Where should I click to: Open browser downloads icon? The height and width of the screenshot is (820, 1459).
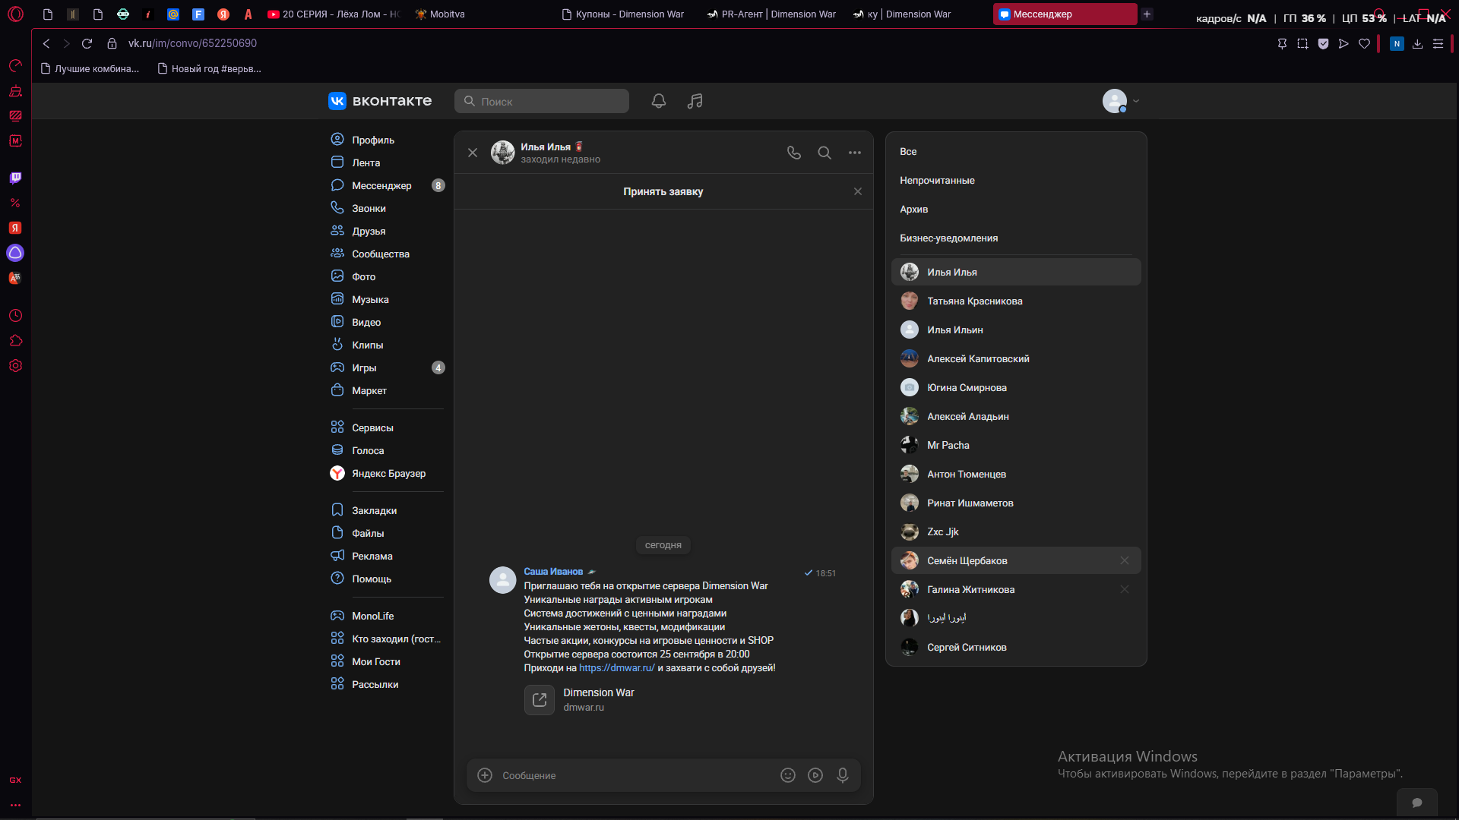(1417, 44)
